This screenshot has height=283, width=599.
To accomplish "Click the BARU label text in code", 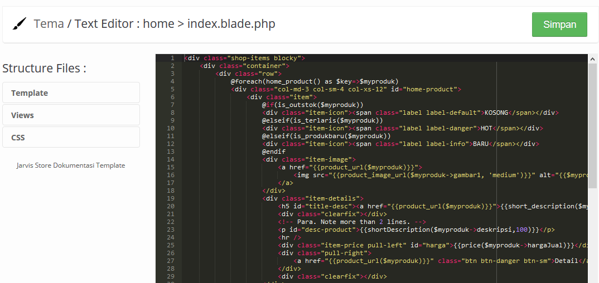I will tap(481, 144).
